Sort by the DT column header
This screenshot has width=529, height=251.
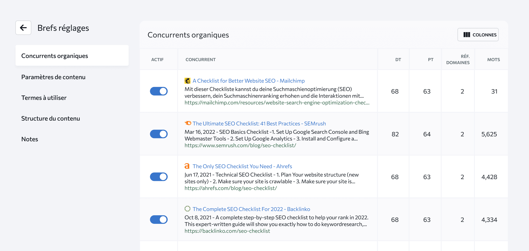[x=398, y=60]
